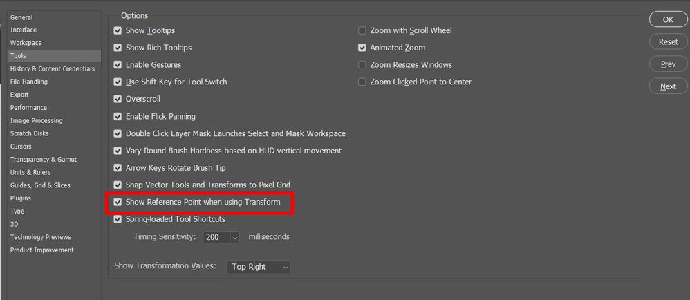Go to Scratch Disks preferences

click(29, 133)
